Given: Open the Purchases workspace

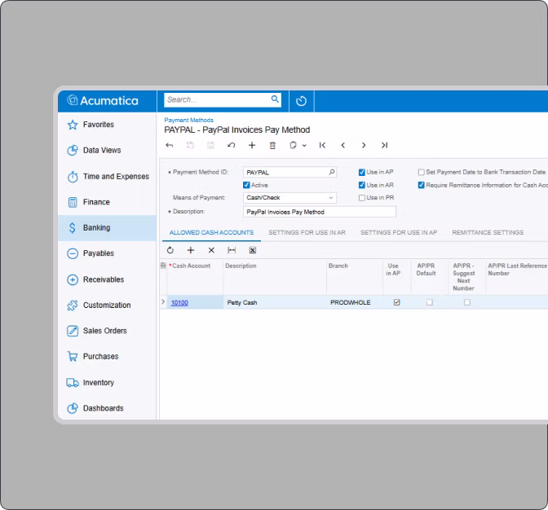Looking at the screenshot, I should [x=107, y=356].
